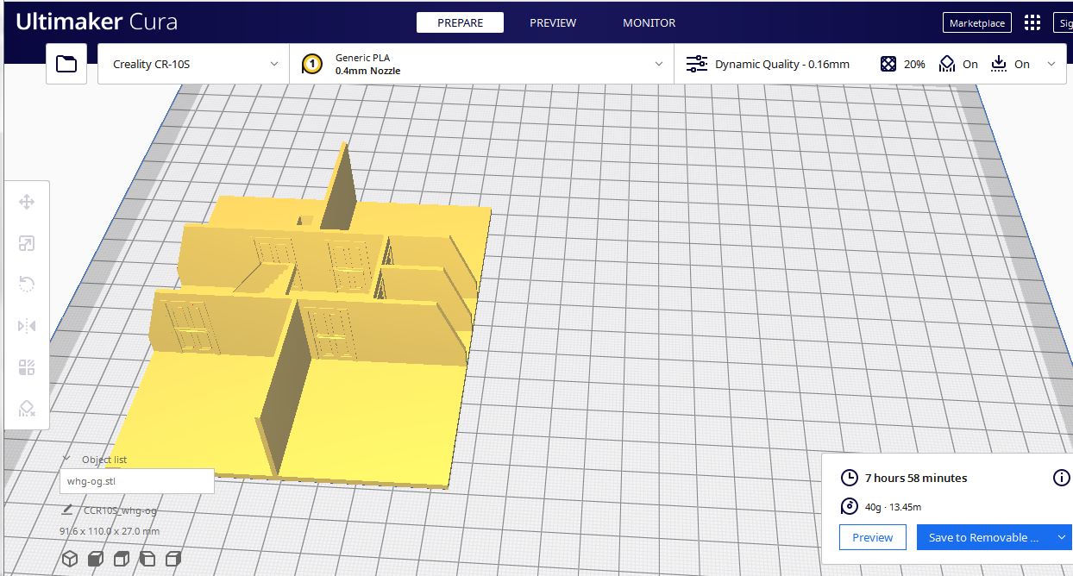Select the Rotate tool
Image resolution: width=1073 pixels, height=576 pixels.
[x=27, y=285]
